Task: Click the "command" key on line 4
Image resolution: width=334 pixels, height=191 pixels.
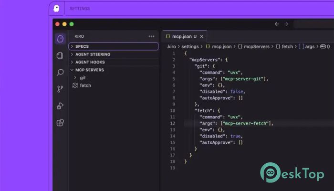Action: 211,73
